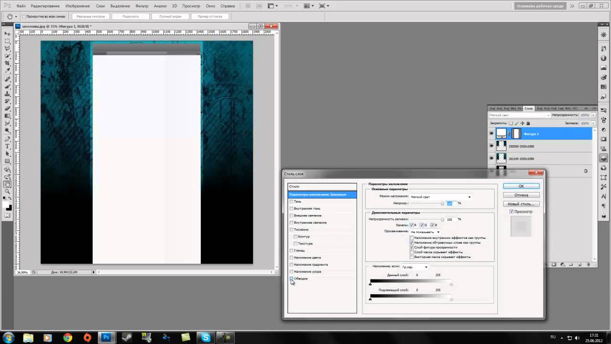The image size is (611, 344).
Task: Enable the Обводка style checkbox
Action: (x=291, y=279)
